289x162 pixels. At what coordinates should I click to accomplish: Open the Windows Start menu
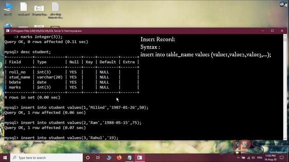click(x=5, y=157)
